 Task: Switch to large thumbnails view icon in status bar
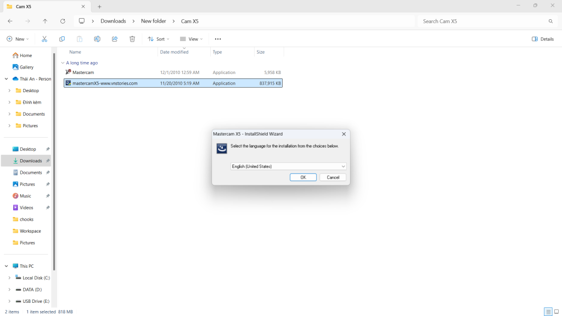(557, 312)
